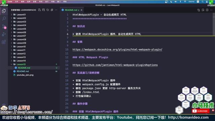Close the README.md editor tab
This screenshot has height=121, width=215.
click(81, 10)
